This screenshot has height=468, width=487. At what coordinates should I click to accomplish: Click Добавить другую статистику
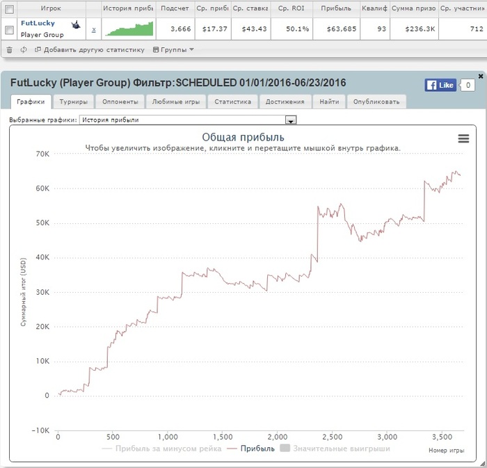click(90, 49)
